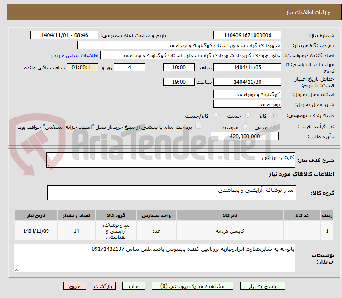The width and height of the screenshot is (342, 298).
Task: Click the goods group text box
Action: pos(171,193)
